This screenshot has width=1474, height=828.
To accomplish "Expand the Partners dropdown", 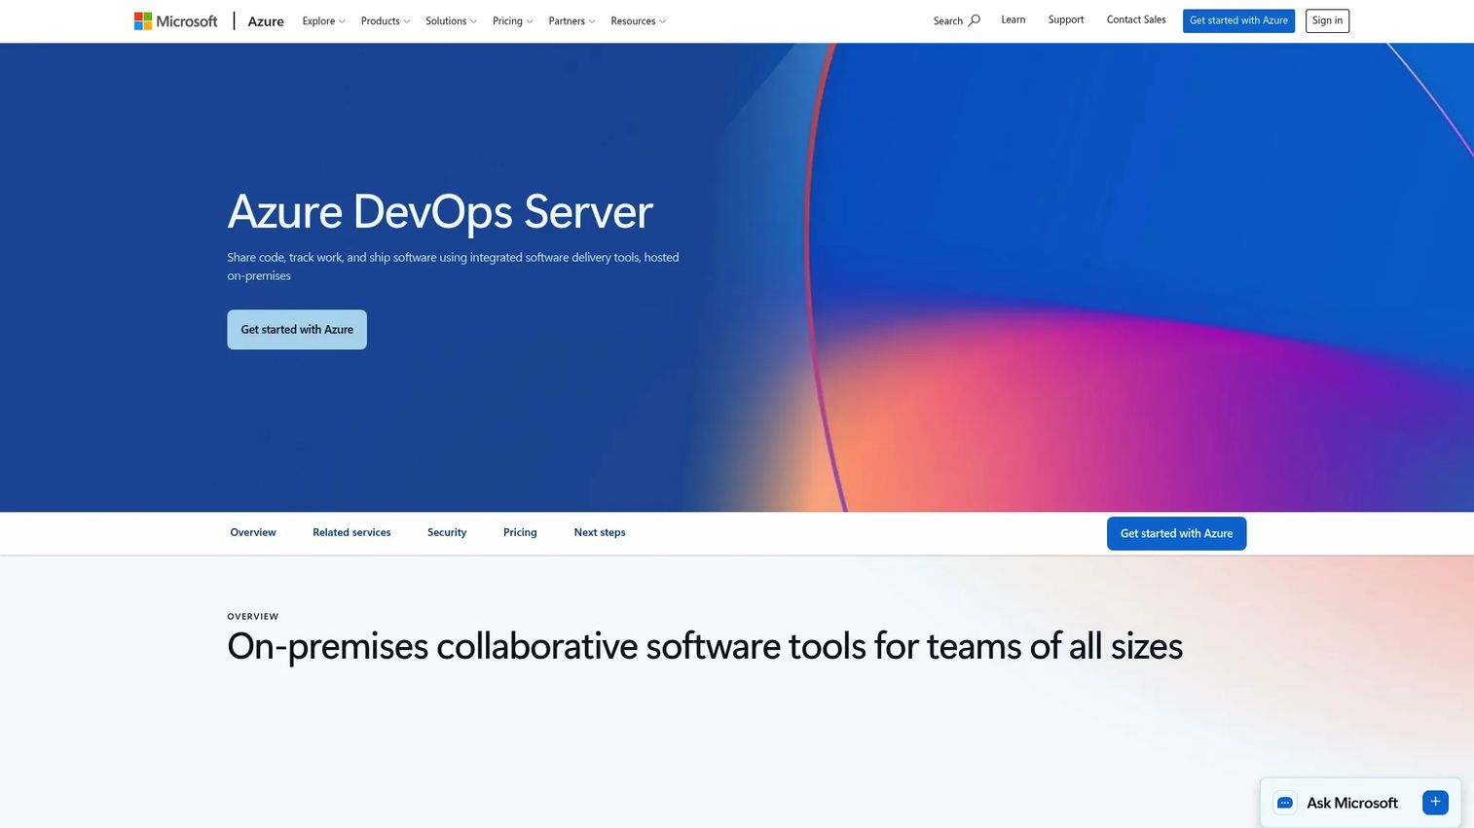I will tap(571, 20).
